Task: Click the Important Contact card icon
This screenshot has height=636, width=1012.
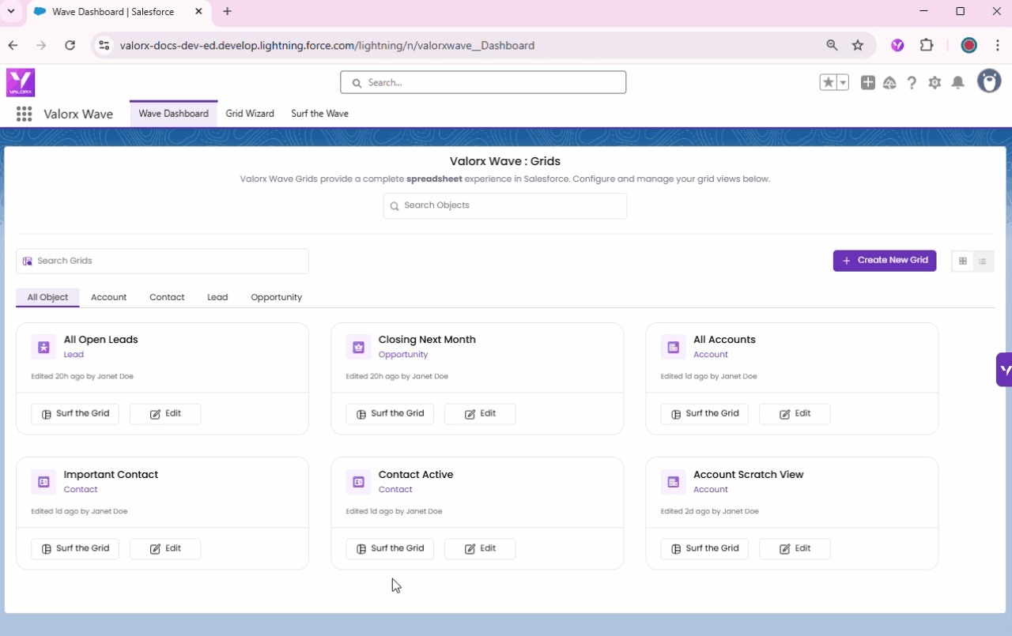Action: click(x=43, y=482)
